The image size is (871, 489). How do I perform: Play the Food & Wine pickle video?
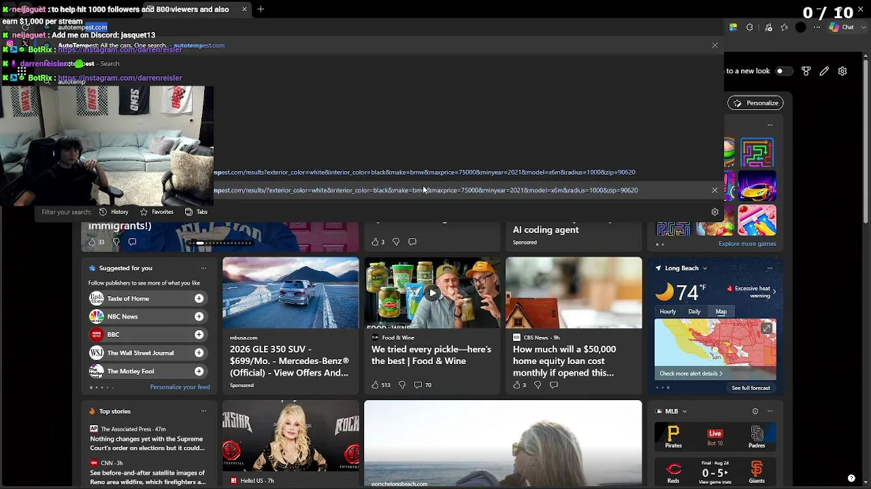pyautogui.click(x=432, y=293)
